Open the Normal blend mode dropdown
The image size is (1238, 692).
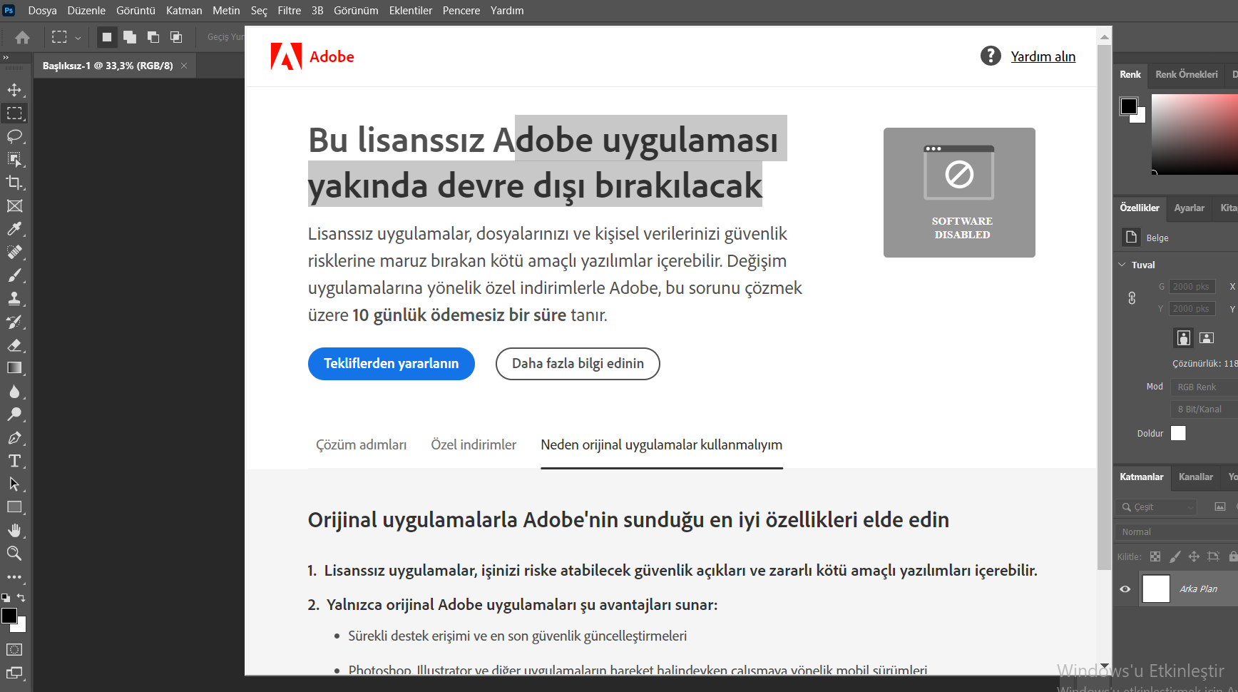click(x=1177, y=531)
